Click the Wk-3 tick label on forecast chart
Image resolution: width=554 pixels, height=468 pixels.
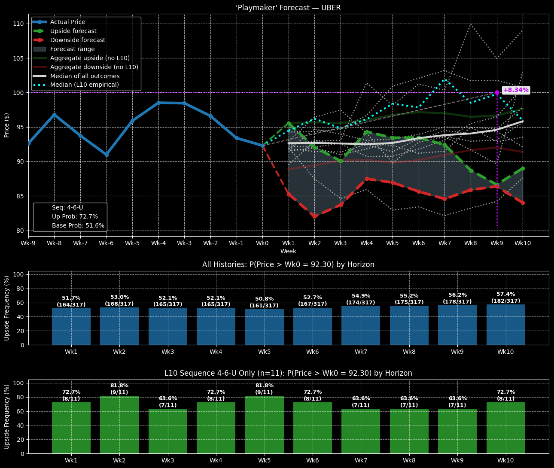point(184,243)
